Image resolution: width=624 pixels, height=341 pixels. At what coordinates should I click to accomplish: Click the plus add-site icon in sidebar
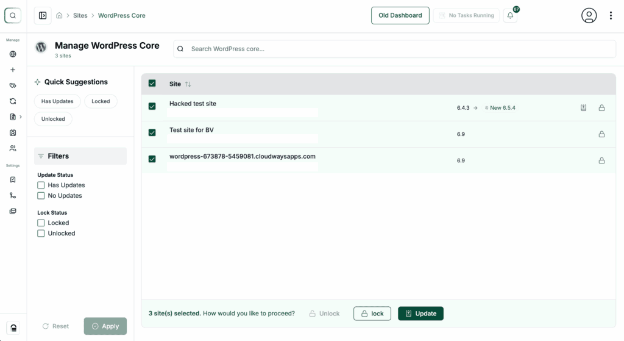point(13,70)
